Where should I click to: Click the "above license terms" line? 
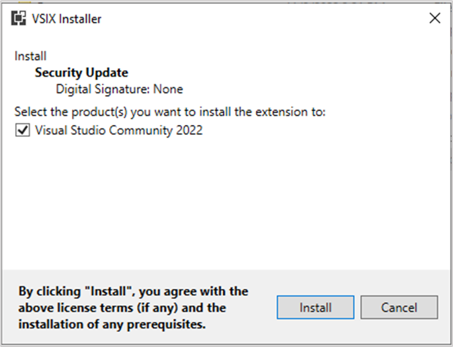click(122, 308)
